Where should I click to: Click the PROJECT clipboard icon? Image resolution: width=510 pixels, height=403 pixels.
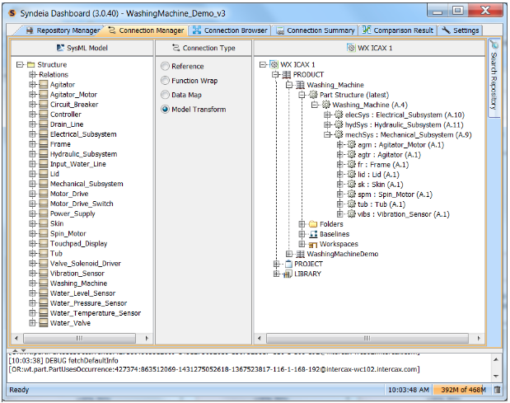point(288,264)
